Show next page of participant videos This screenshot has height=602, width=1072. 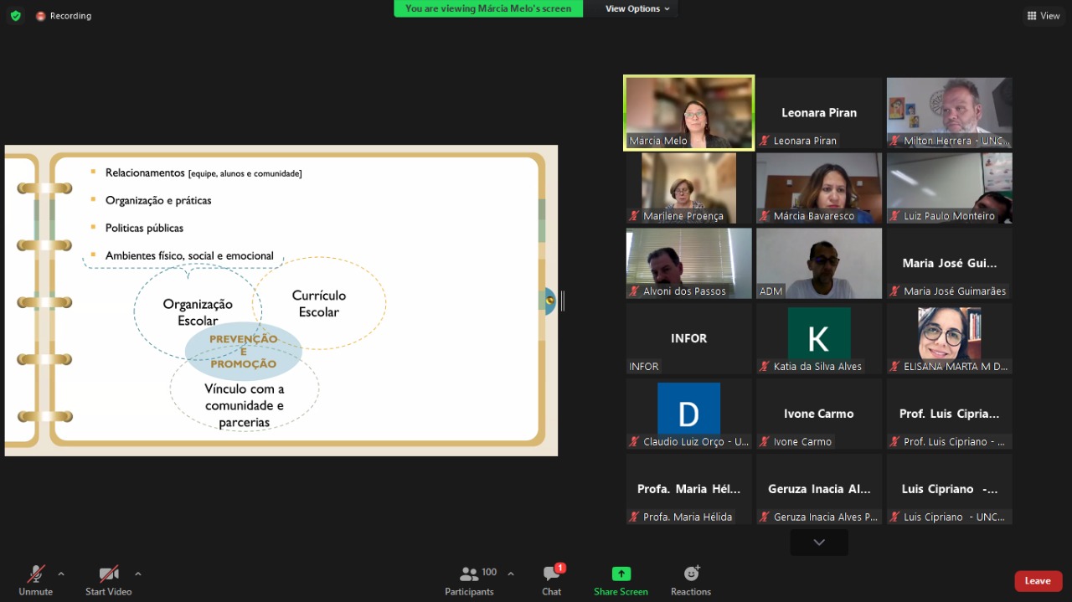click(819, 543)
